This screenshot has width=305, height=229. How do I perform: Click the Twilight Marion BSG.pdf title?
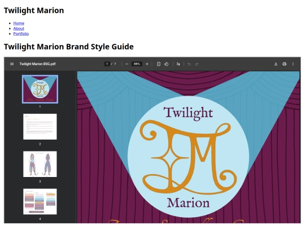coord(37,64)
